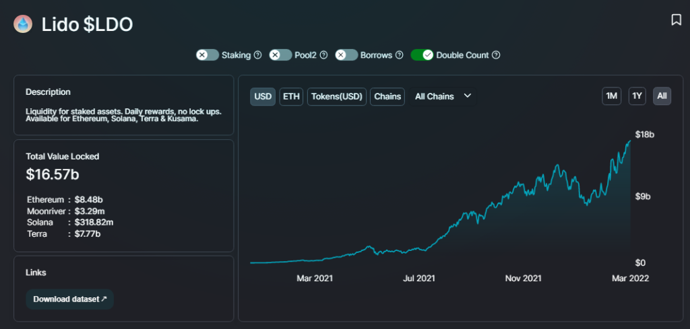Disable the Double Count toggle

pos(422,55)
